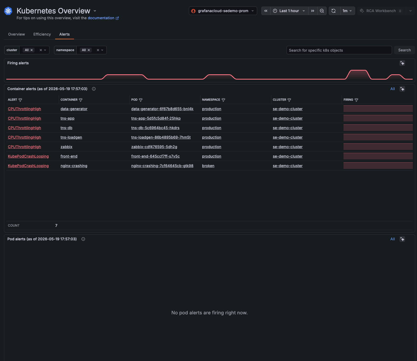Open the Last 1 hour time picker
This screenshot has width=417, height=361.
pos(289,11)
